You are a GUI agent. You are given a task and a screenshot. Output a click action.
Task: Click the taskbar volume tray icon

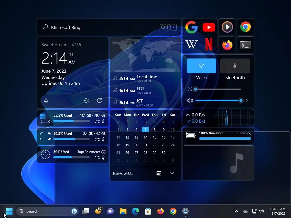click(261, 211)
